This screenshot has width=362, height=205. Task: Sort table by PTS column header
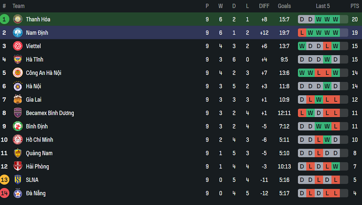coord(355,6)
